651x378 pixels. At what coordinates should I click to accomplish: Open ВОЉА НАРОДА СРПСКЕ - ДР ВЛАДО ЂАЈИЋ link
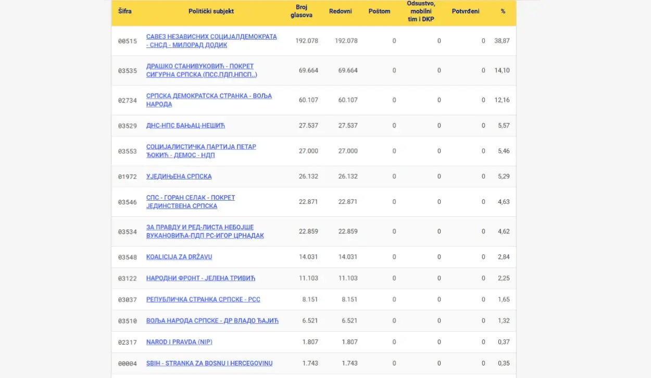click(212, 321)
